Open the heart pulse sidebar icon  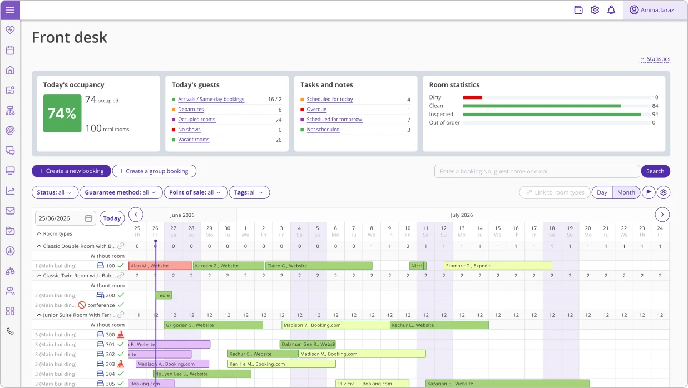point(10,30)
